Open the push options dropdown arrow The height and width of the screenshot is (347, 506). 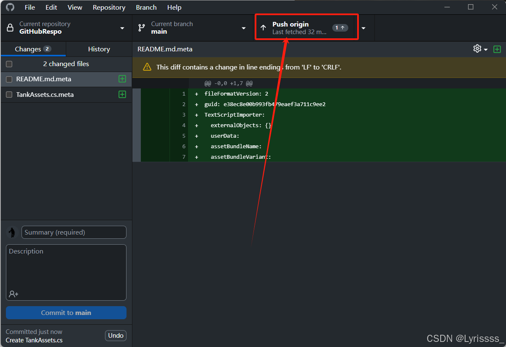click(363, 28)
